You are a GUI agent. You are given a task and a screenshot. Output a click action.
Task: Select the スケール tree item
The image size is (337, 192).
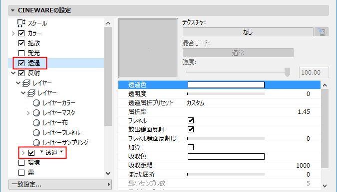(x=37, y=23)
